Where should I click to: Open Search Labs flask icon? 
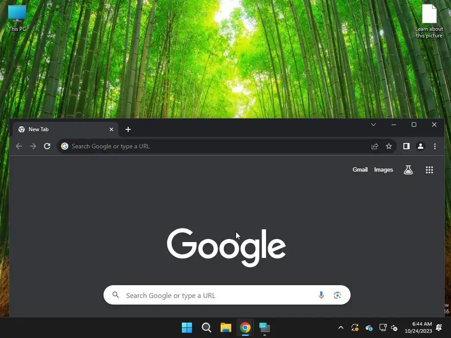[408, 170]
